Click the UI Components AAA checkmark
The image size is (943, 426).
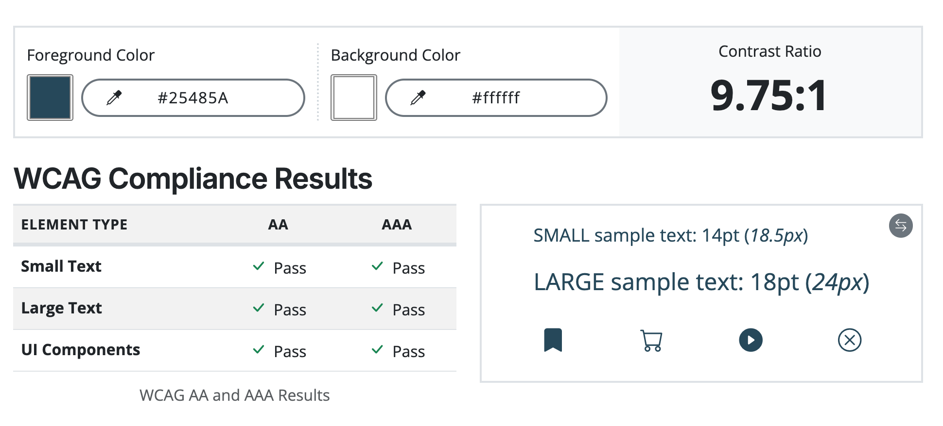(x=377, y=349)
